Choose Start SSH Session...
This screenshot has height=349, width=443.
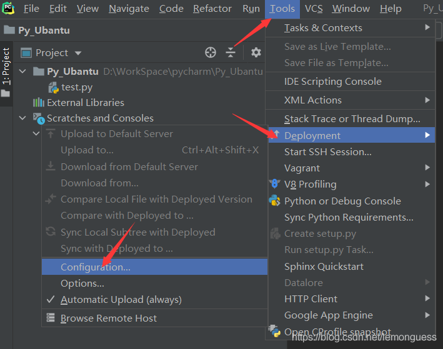click(327, 152)
